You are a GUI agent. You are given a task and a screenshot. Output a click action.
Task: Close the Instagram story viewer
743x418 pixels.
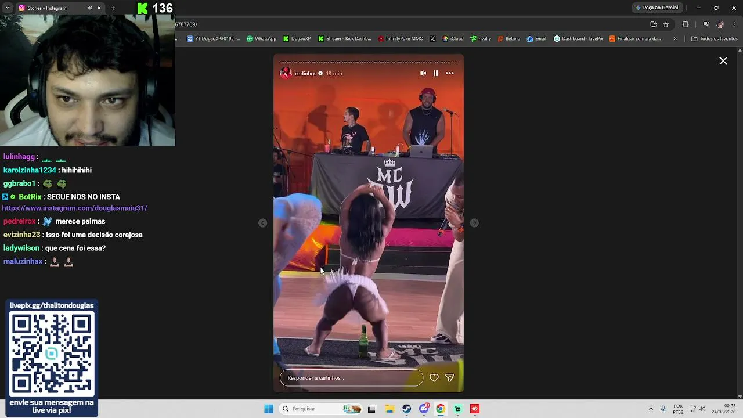click(723, 61)
